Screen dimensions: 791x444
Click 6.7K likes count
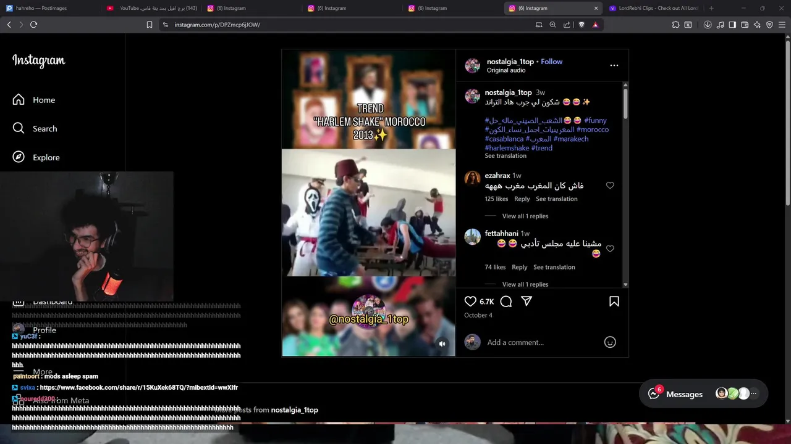pyautogui.click(x=487, y=302)
